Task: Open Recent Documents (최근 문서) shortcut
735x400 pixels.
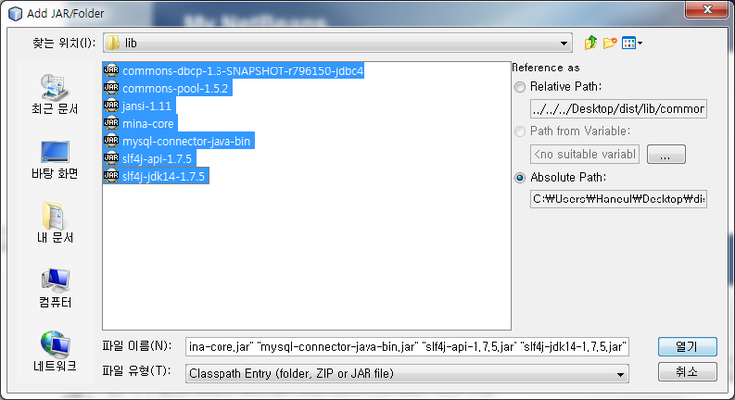Action: (x=55, y=94)
